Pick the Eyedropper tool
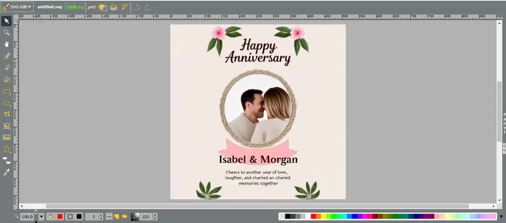The image size is (506, 223). 7,172
